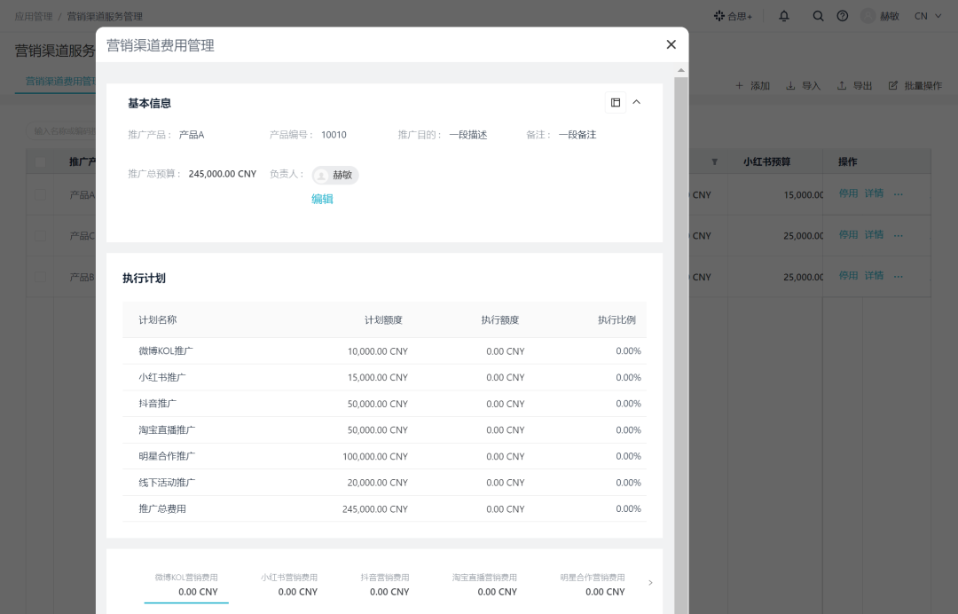Click the 营销渠道费用管理 background tab
Screen dimensions: 958x614
pyautogui.click(x=60, y=82)
